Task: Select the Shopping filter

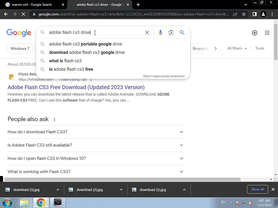Action: pos(200,48)
